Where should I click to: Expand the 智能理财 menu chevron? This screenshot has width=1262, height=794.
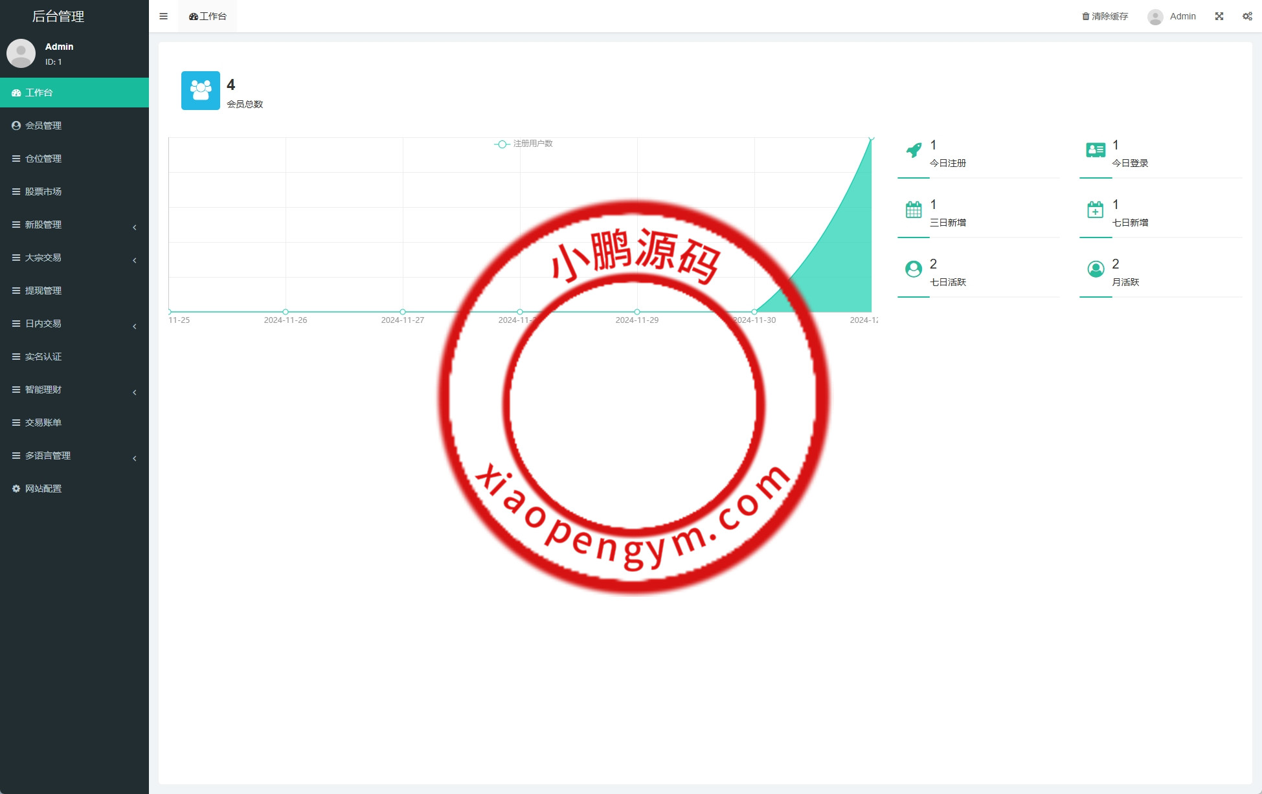(134, 392)
